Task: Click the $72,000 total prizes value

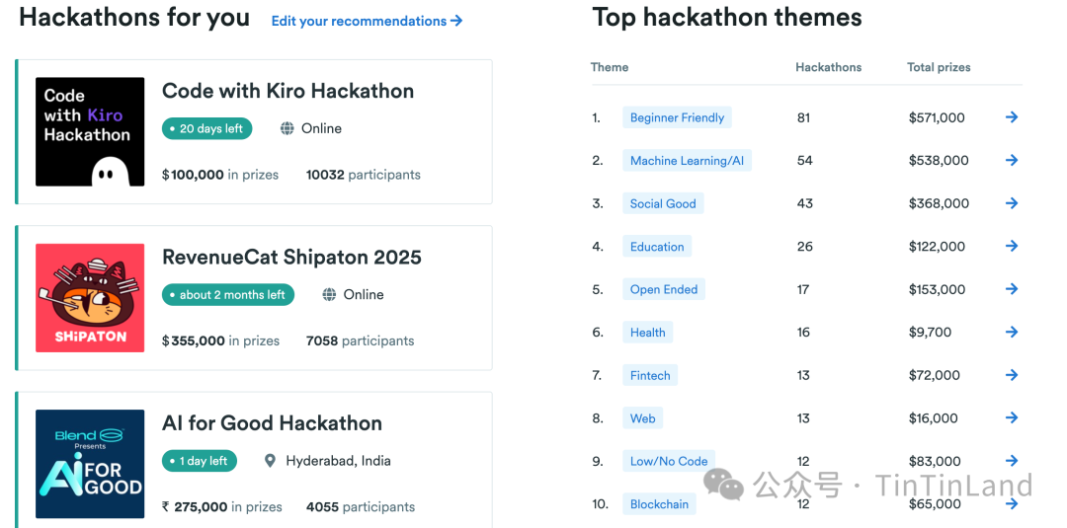Action: 935,375
